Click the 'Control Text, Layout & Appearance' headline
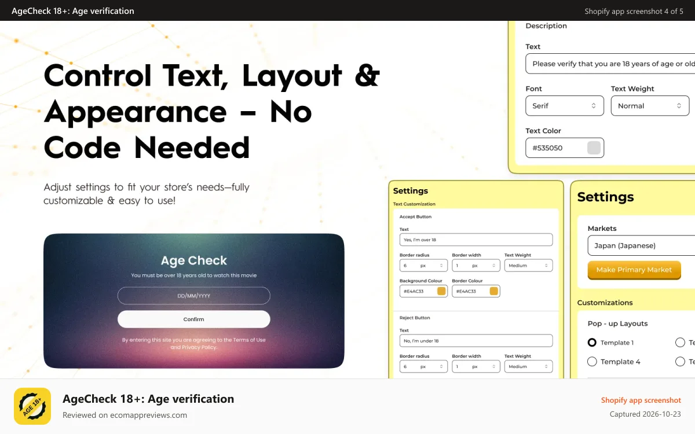Image resolution: width=695 pixels, height=434 pixels. pyautogui.click(x=212, y=111)
